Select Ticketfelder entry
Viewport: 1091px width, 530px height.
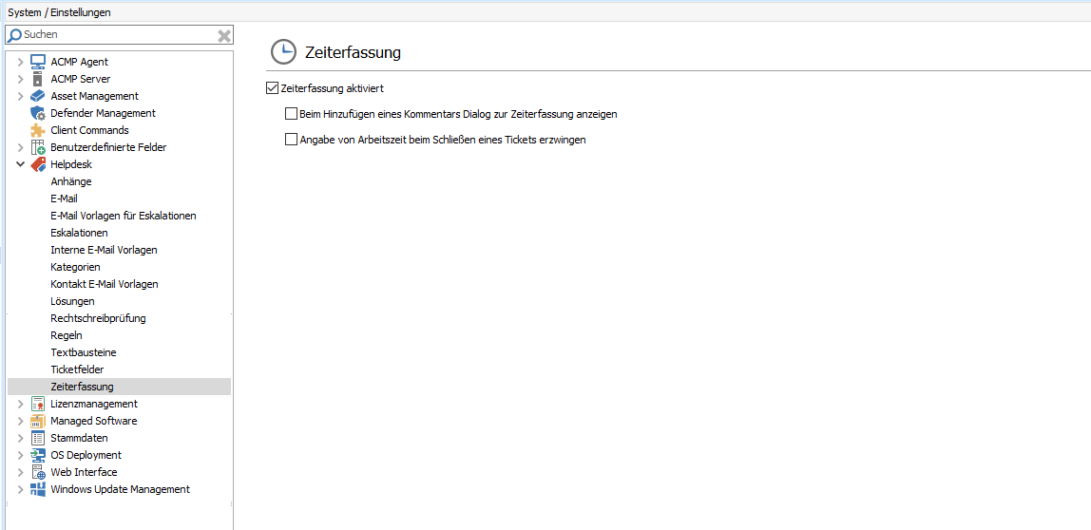coord(77,369)
